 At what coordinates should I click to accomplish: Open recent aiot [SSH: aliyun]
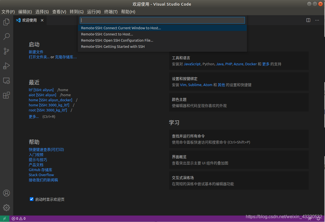point(42,95)
